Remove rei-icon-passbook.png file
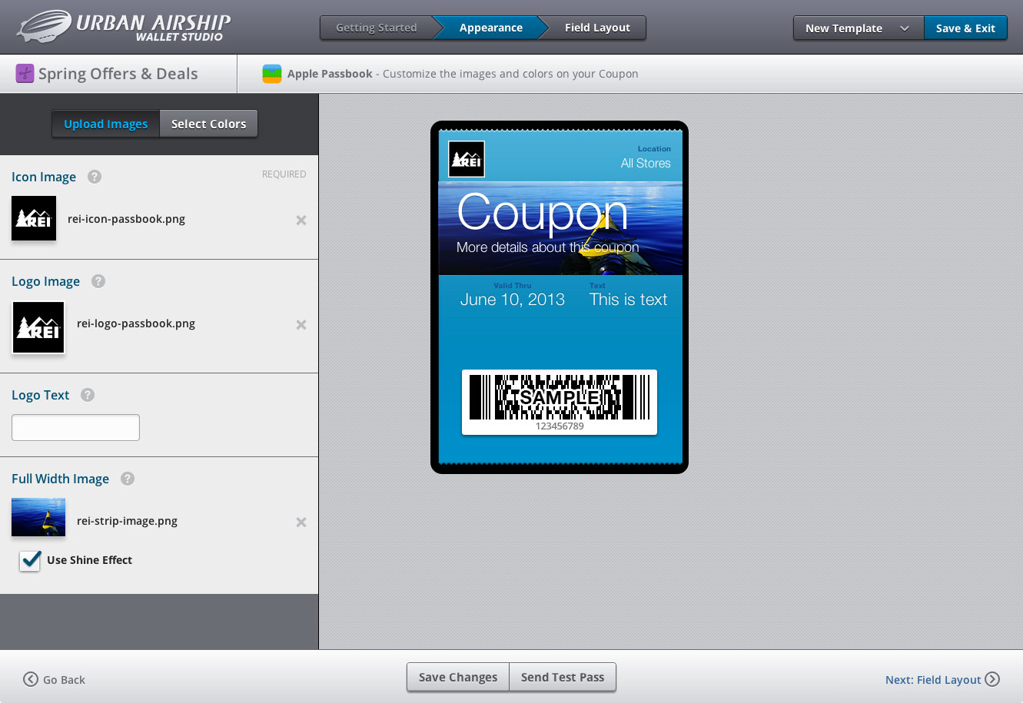The height and width of the screenshot is (703, 1023). [301, 221]
